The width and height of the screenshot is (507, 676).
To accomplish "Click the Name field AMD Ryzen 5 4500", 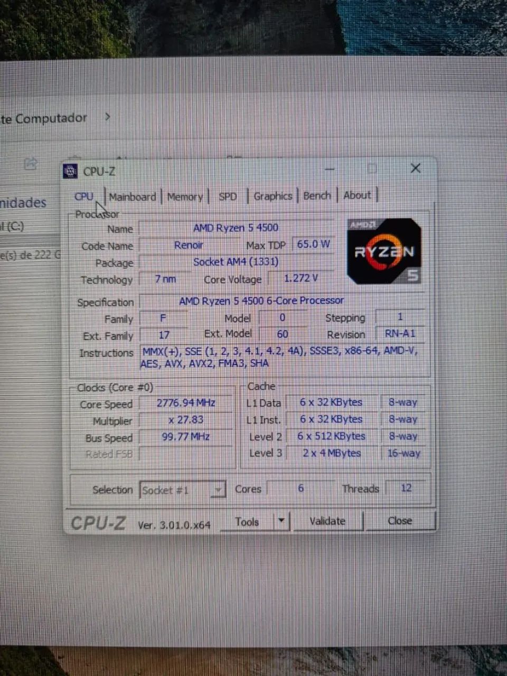I will coord(236,228).
